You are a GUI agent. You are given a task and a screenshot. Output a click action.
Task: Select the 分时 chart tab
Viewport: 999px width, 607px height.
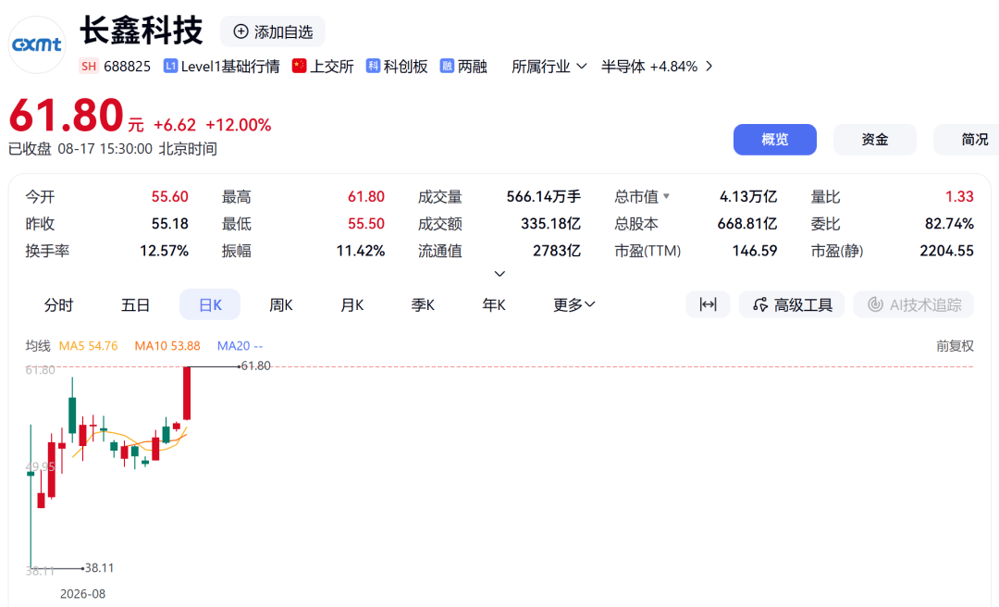coord(58,304)
